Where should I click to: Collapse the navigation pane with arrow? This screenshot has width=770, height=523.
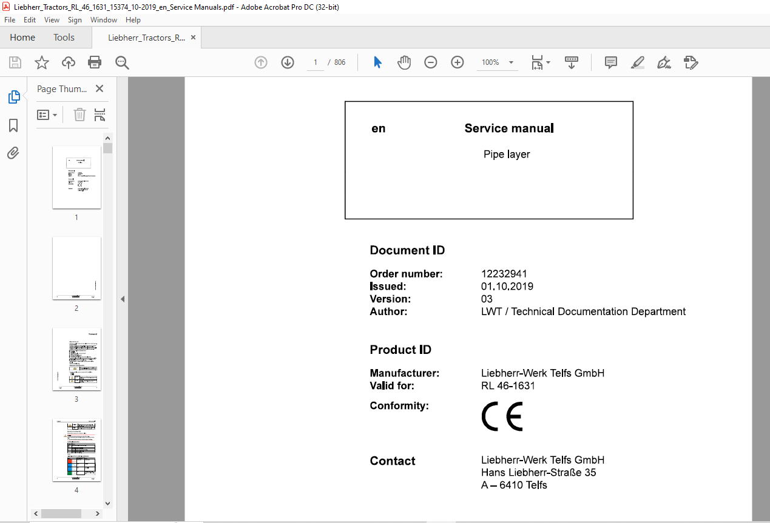123,299
